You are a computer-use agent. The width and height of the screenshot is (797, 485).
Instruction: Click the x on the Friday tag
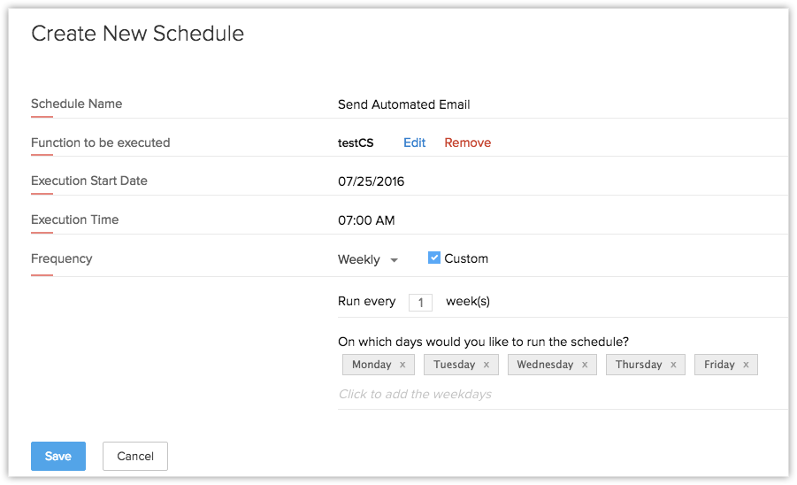(x=746, y=365)
